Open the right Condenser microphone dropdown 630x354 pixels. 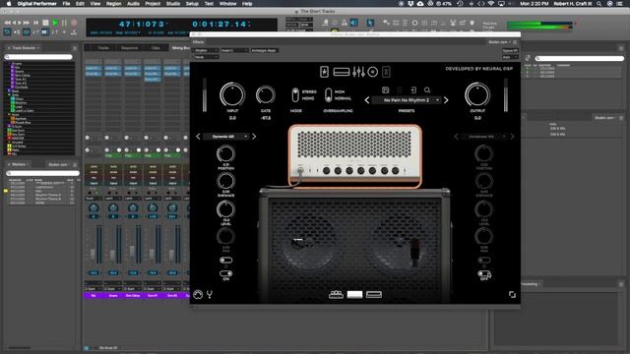click(483, 137)
